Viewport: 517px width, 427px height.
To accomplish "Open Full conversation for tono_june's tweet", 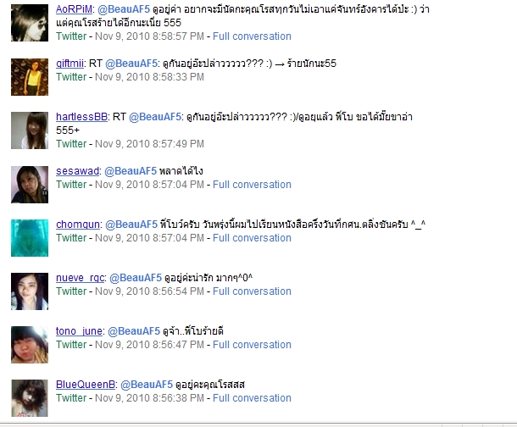I will [252, 345].
